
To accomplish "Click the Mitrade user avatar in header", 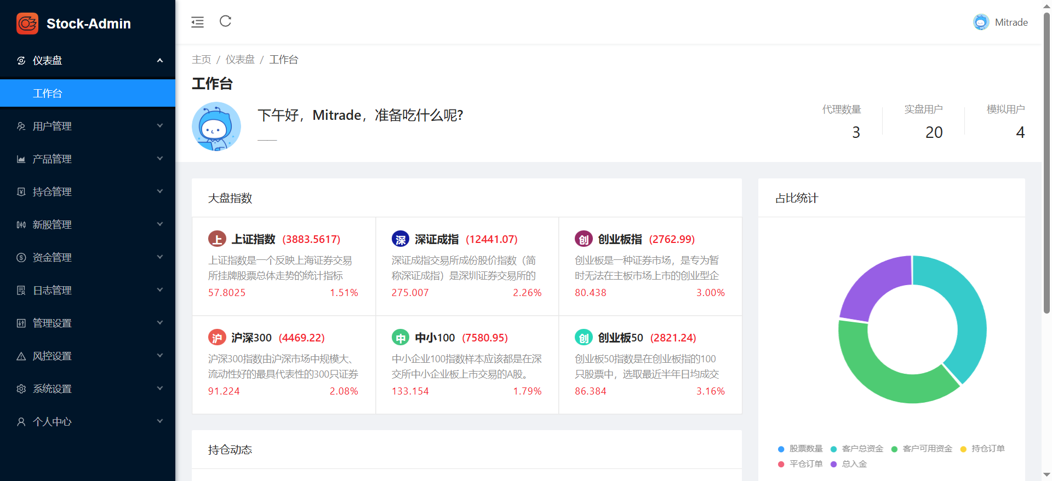I will tap(981, 22).
